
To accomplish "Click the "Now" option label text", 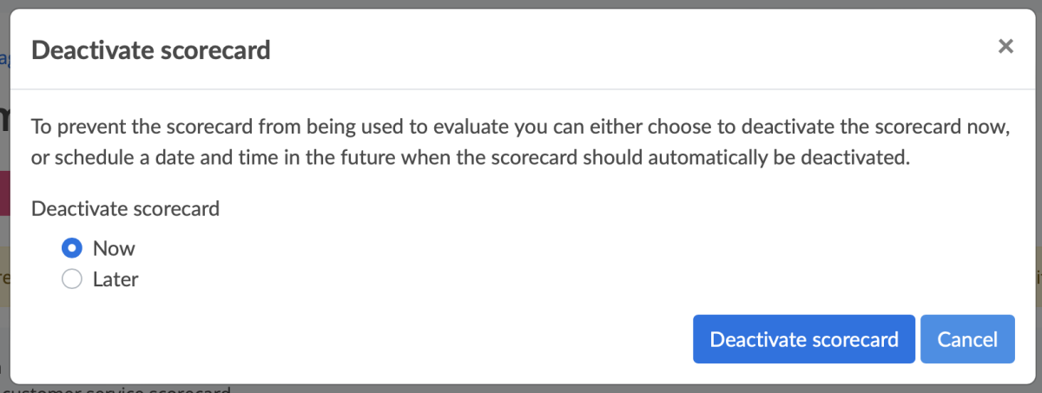I will pyautogui.click(x=114, y=248).
